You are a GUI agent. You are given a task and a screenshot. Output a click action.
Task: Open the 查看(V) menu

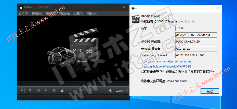click(37, 14)
